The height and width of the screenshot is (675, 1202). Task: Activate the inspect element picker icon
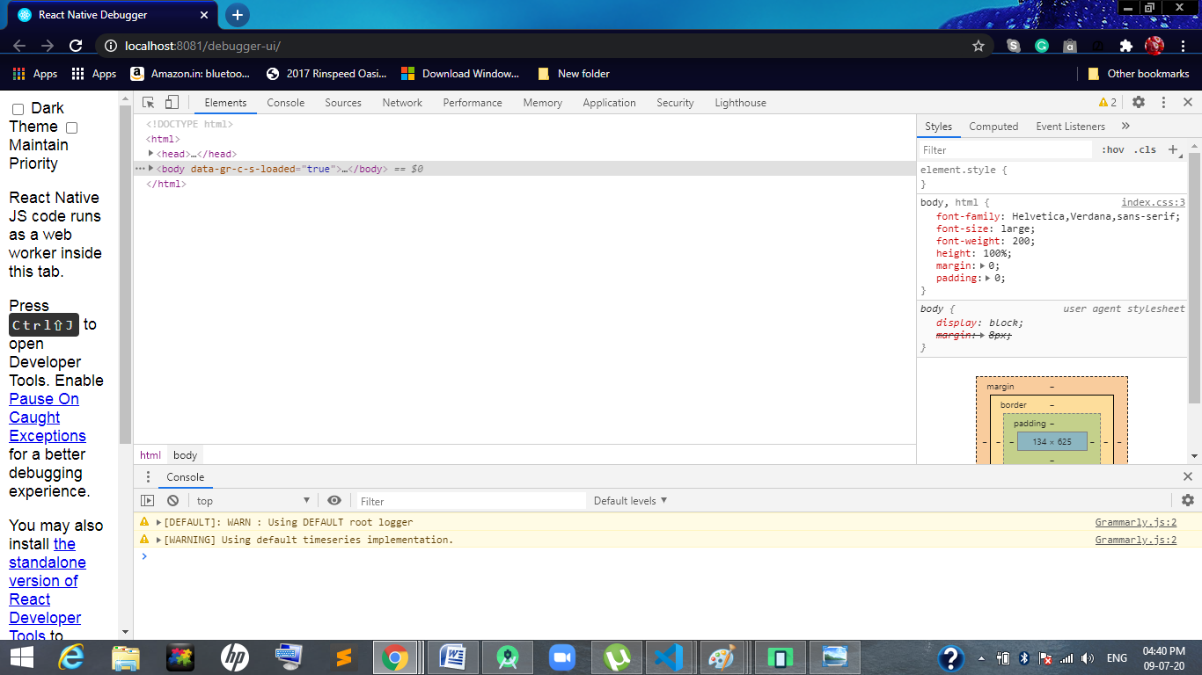tap(149, 103)
